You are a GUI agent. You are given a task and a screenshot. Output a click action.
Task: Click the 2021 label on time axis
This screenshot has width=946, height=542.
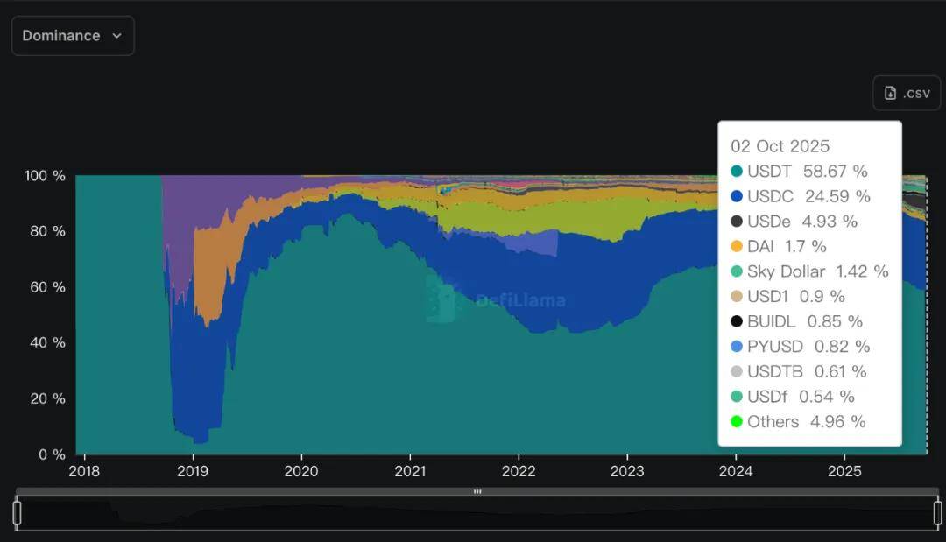point(410,472)
